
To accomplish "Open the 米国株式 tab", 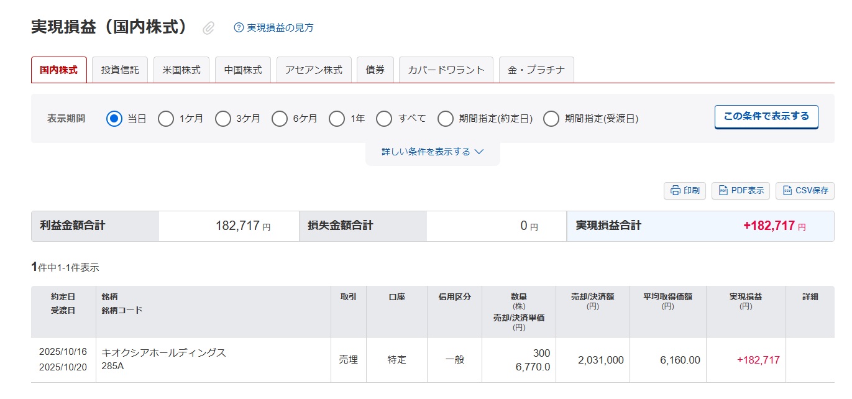I will point(181,70).
